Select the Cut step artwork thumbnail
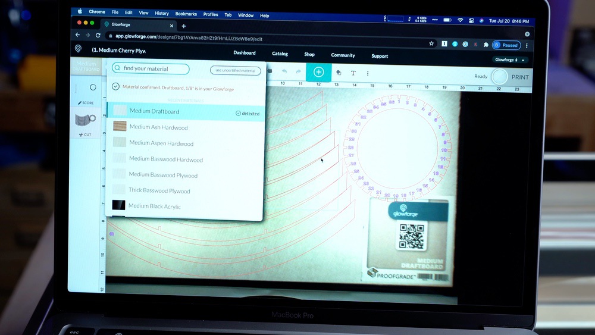This screenshot has width=595, height=335. [85, 120]
